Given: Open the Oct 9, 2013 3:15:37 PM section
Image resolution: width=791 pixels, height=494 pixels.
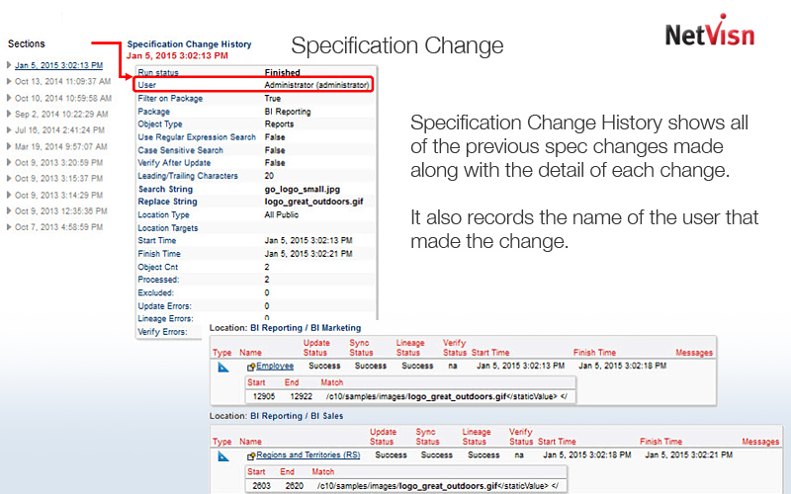Looking at the screenshot, I should point(58,179).
